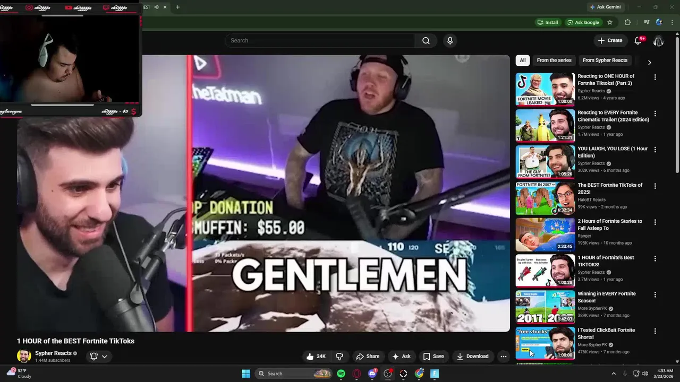Start voice search with the microphone icon
The height and width of the screenshot is (382, 680).
(x=450, y=41)
